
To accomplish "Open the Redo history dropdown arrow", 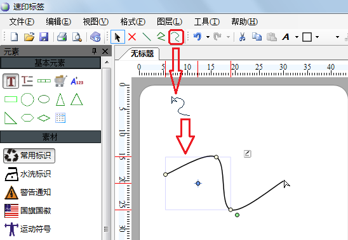I will [x=228, y=37].
